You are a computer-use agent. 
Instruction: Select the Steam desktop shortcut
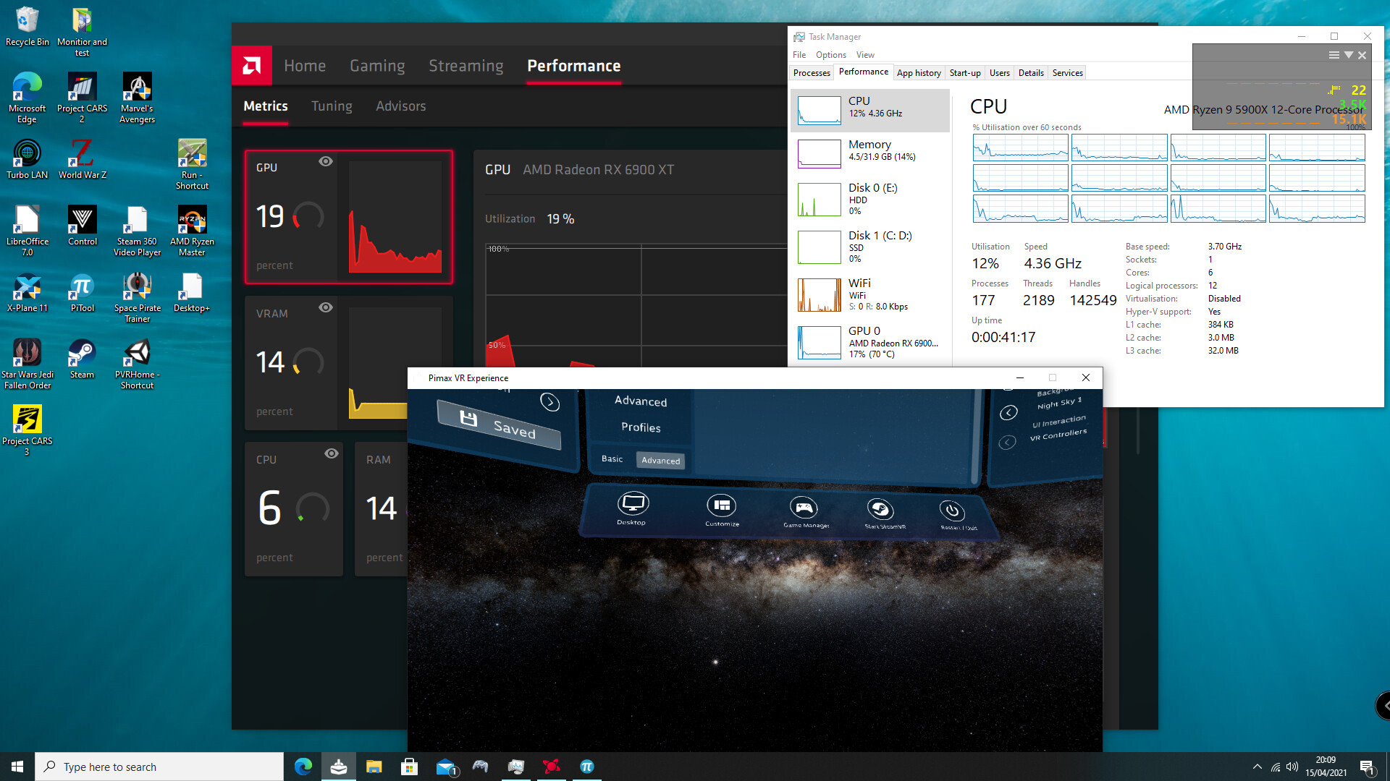tap(82, 359)
